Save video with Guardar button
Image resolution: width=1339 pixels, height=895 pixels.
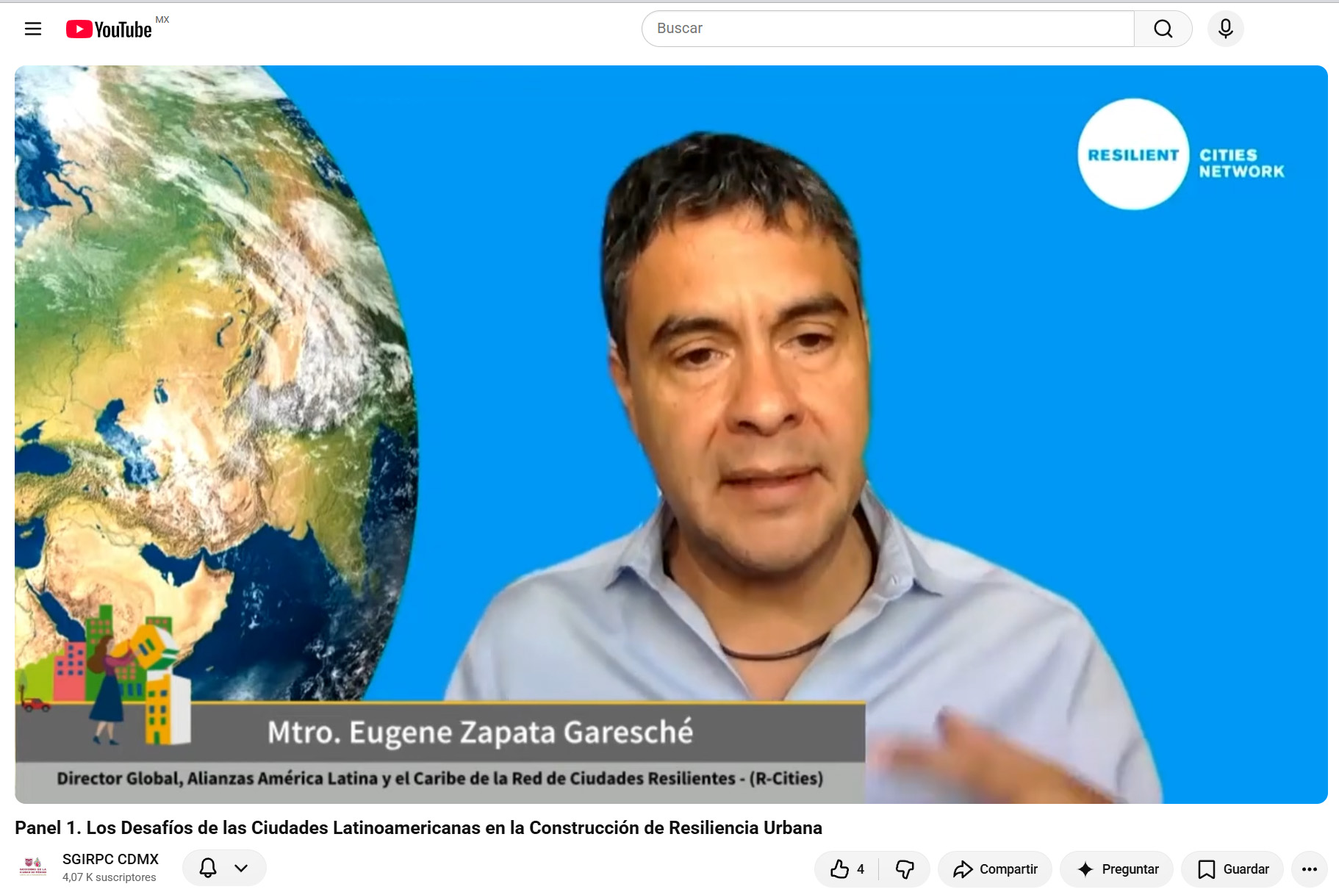click(x=1232, y=869)
